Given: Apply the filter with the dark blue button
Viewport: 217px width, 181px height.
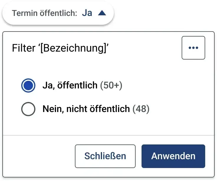Looking at the screenshot, I should tap(173, 156).
